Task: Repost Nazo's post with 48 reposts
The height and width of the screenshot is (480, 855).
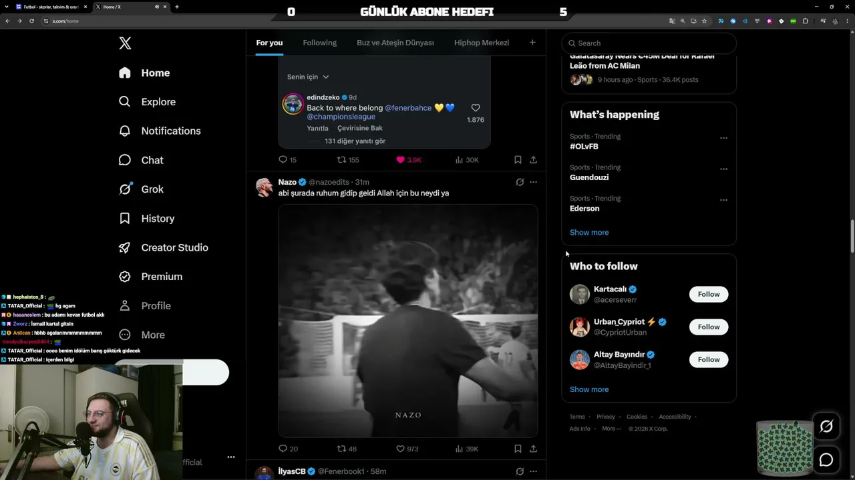Action: [347, 449]
